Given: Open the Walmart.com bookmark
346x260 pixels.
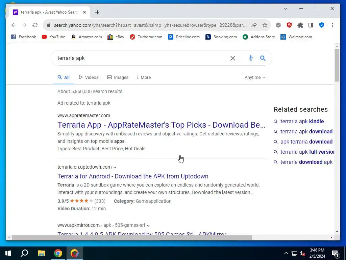Looking at the screenshot, I should click(296, 37).
